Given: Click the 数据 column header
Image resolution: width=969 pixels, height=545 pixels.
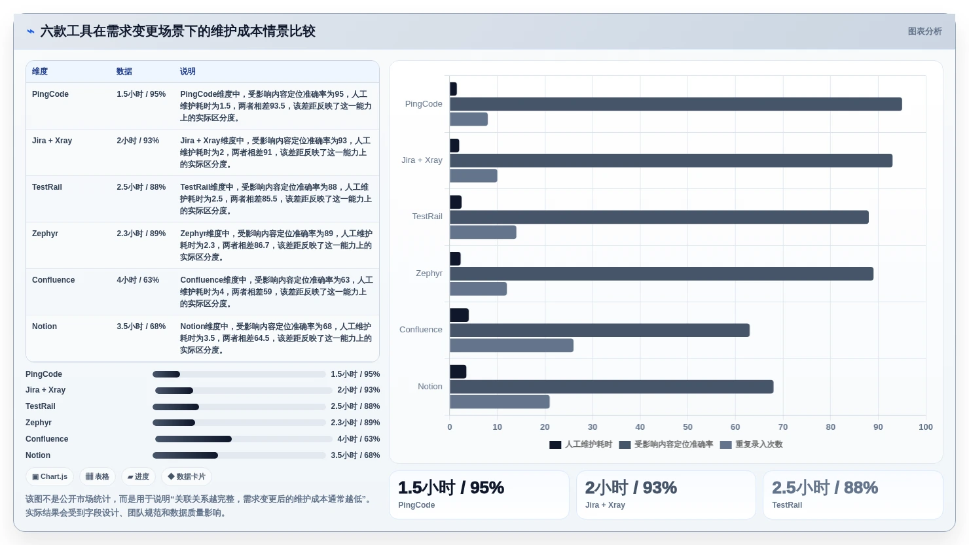Looking at the screenshot, I should [x=124, y=71].
